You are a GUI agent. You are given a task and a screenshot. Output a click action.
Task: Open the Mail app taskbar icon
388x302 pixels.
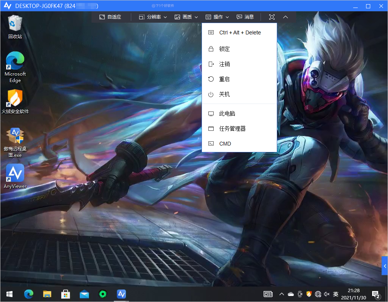(x=84, y=294)
